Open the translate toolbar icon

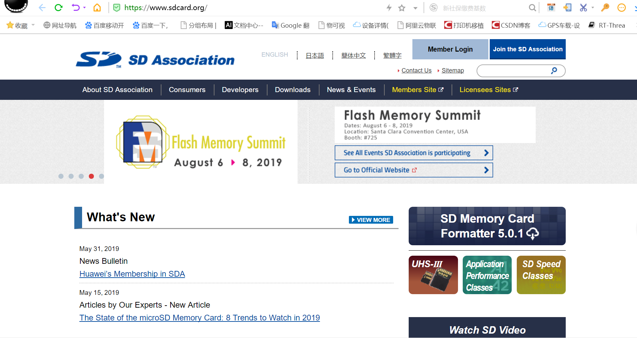551,7
